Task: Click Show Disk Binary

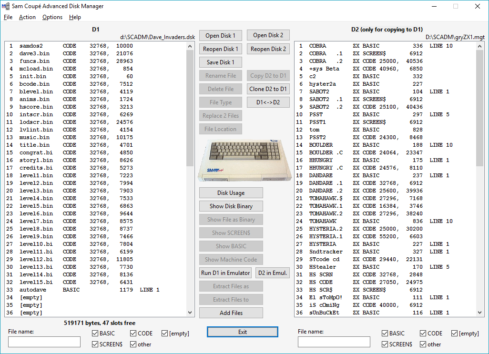Action: pyautogui.click(x=231, y=206)
